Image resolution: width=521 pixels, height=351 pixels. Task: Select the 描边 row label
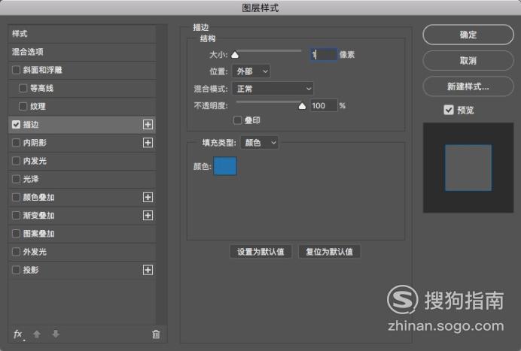[31, 125]
